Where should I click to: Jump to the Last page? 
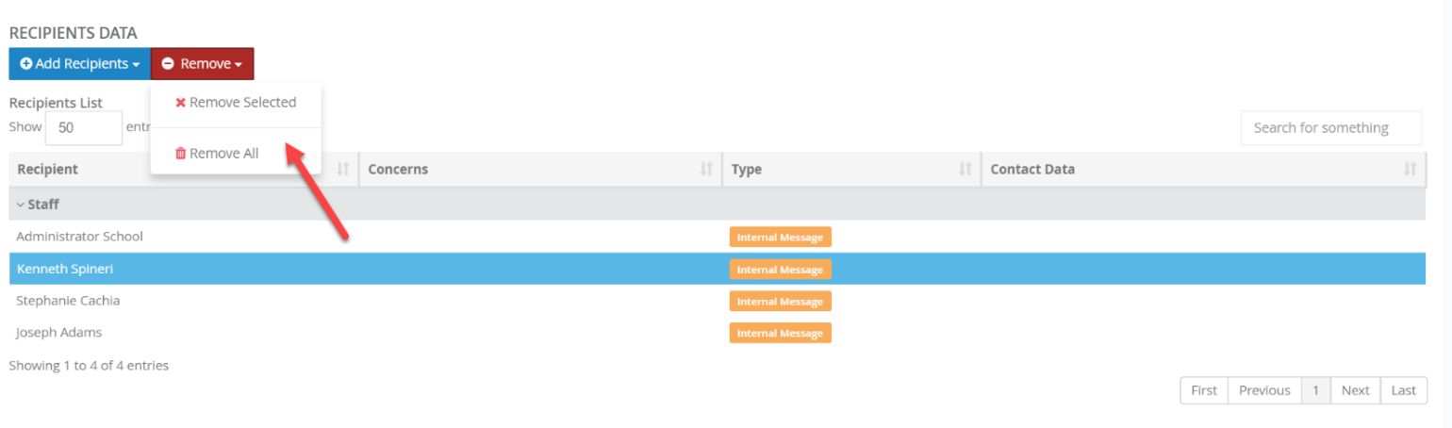pos(1404,390)
